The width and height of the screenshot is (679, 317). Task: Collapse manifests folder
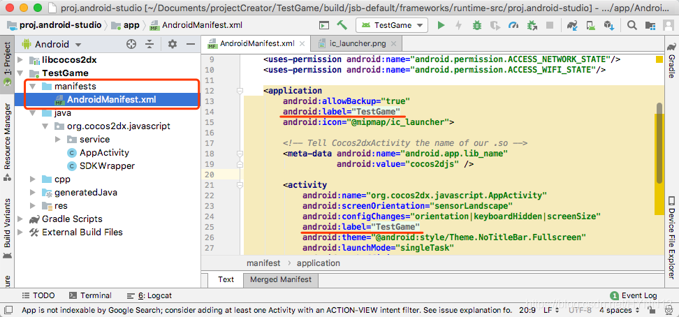pos(33,86)
